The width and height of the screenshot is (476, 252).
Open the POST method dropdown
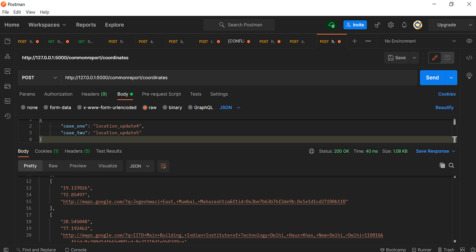click(39, 78)
